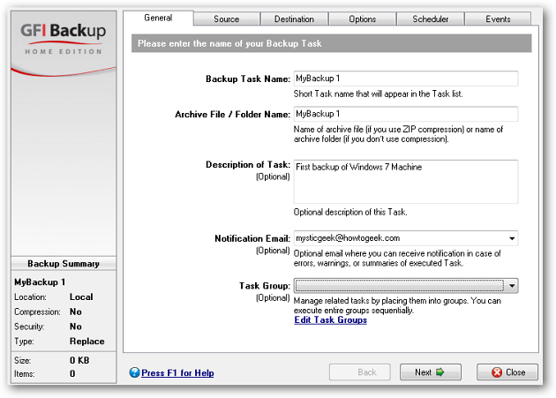
Task: Expand the Task Group dropdown arrow
Action: pyautogui.click(x=512, y=286)
